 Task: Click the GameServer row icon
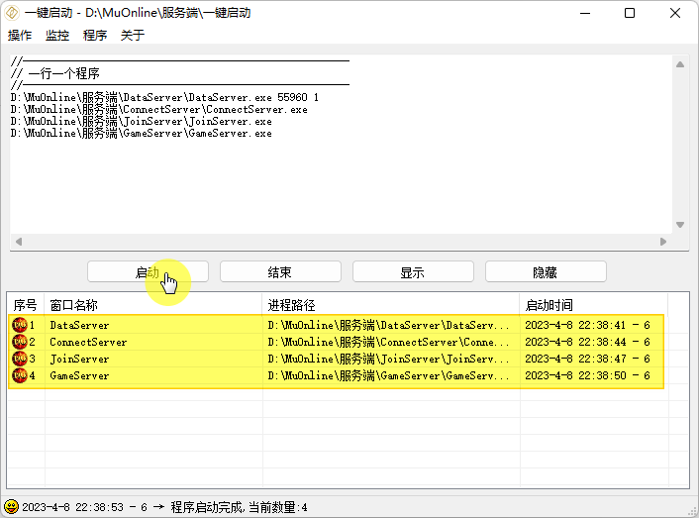(19, 375)
